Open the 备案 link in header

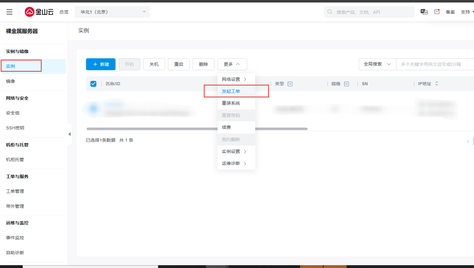point(450,12)
